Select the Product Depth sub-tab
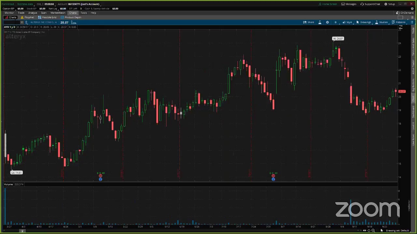 pos(71,17)
